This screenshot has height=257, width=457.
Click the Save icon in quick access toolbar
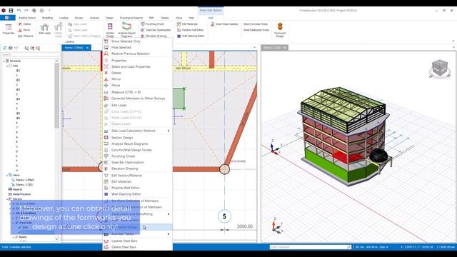click(11, 11)
